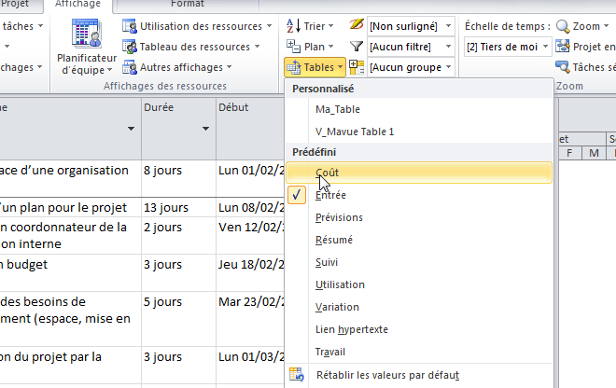Switch to the Format ribbon tab
The height and width of the screenshot is (388, 616).
tap(187, 5)
